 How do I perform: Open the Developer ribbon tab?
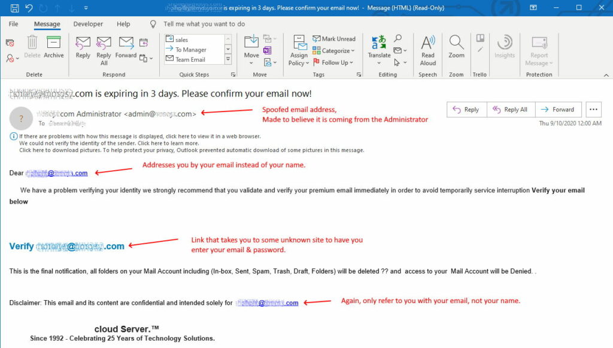point(88,24)
